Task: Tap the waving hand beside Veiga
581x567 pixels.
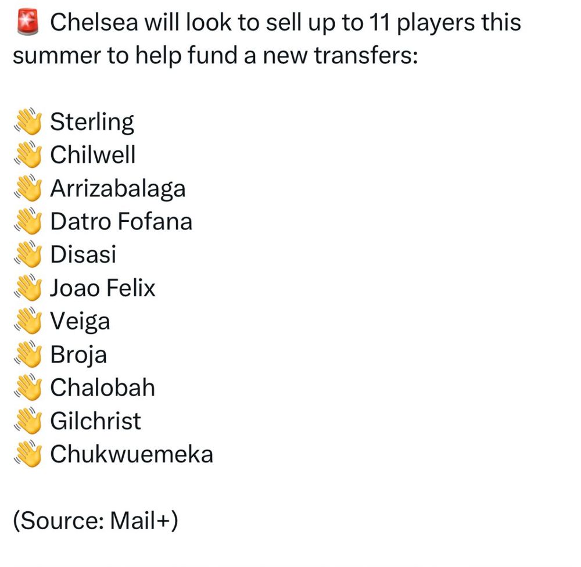Action: click(x=28, y=321)
